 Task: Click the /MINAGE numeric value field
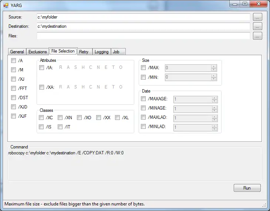coord(193,109)
